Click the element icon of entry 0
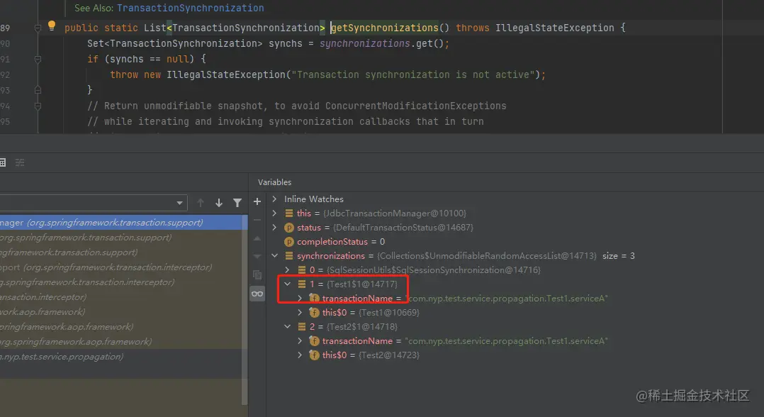The image size is (764, 417). [302, 269]
